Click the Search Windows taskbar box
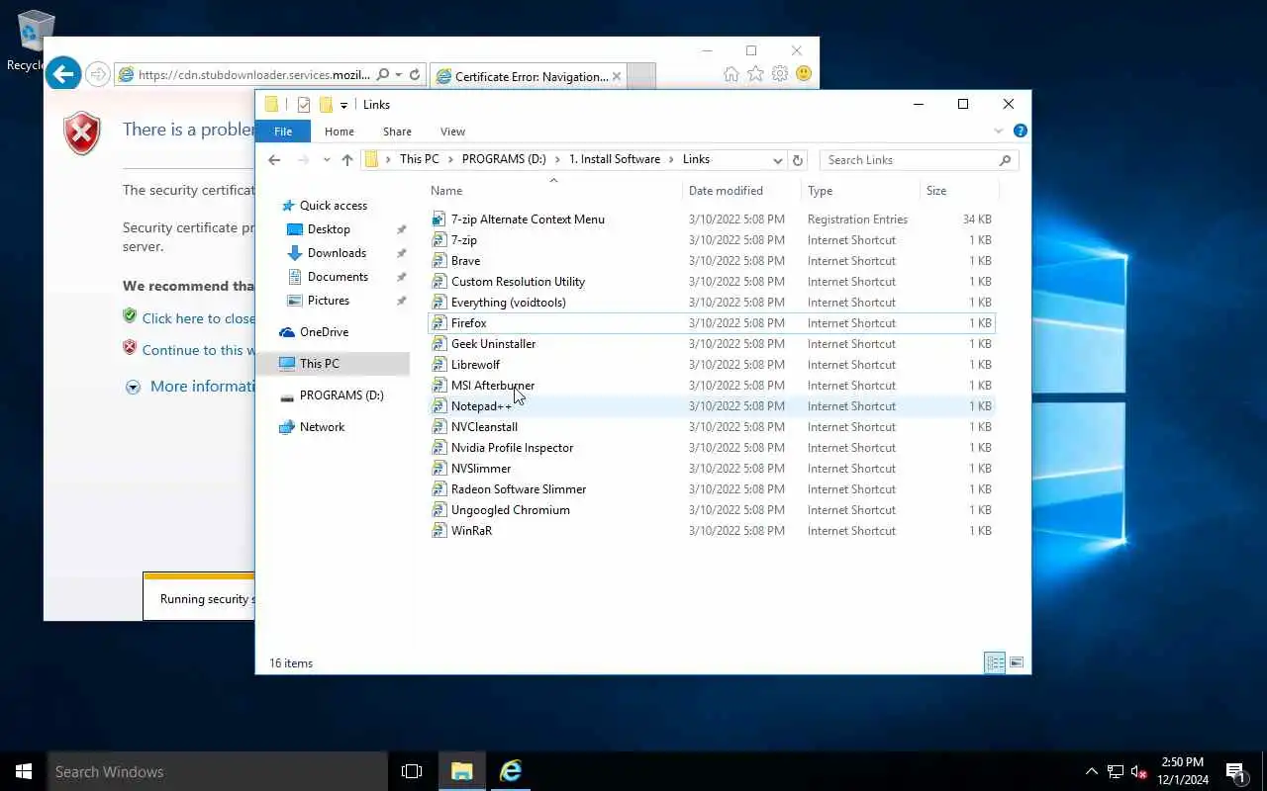The image size is (1267, 791). pos(218,771)
